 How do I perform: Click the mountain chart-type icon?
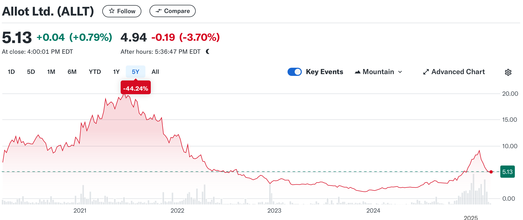(x=358, y=72)
